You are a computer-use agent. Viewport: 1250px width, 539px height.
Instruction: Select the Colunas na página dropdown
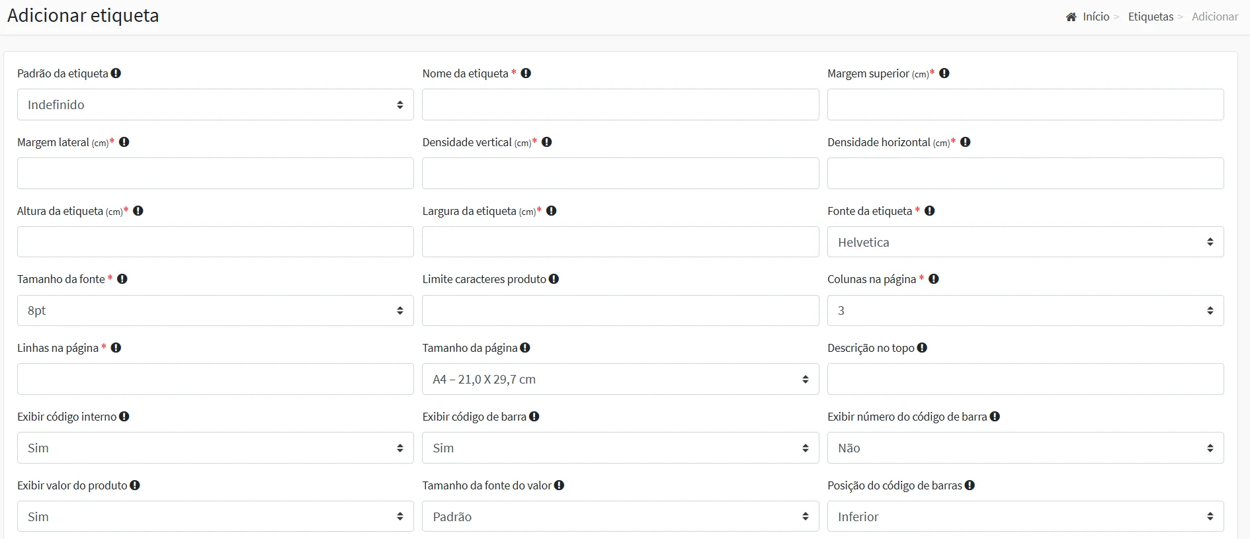[1025, 310]
